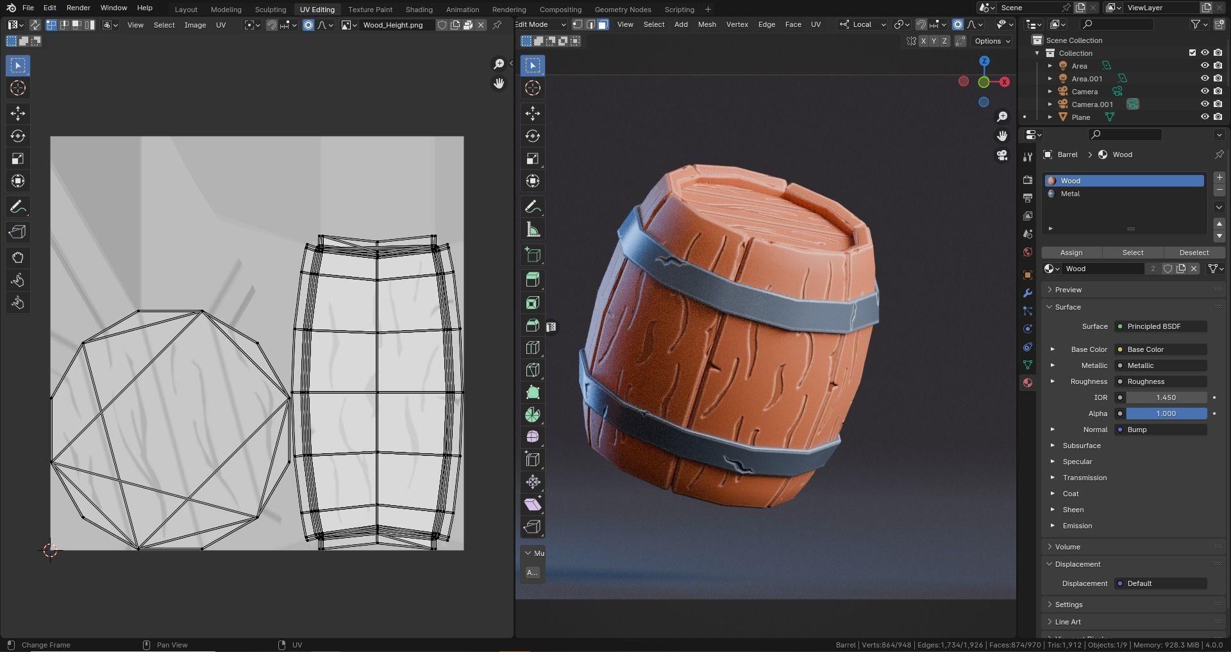Add a new material slot

[1219, 178]
